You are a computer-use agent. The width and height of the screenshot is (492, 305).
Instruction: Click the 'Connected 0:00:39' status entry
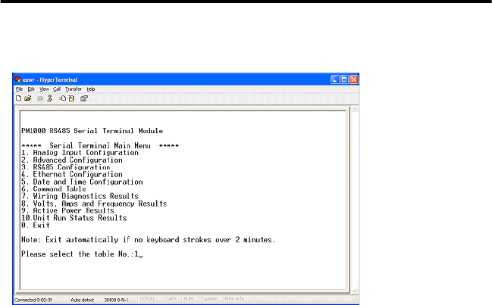click(33, 300)
